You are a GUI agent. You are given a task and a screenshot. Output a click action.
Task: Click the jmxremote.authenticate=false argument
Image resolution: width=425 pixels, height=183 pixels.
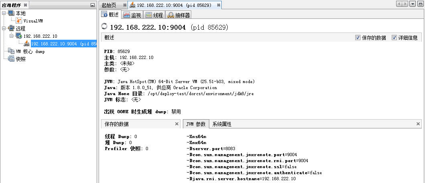point(254,173)
